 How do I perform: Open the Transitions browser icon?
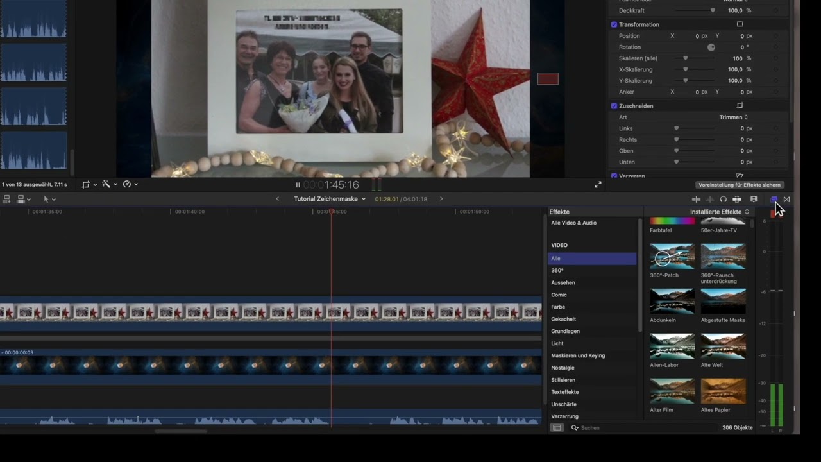click(x=787, y=199)
